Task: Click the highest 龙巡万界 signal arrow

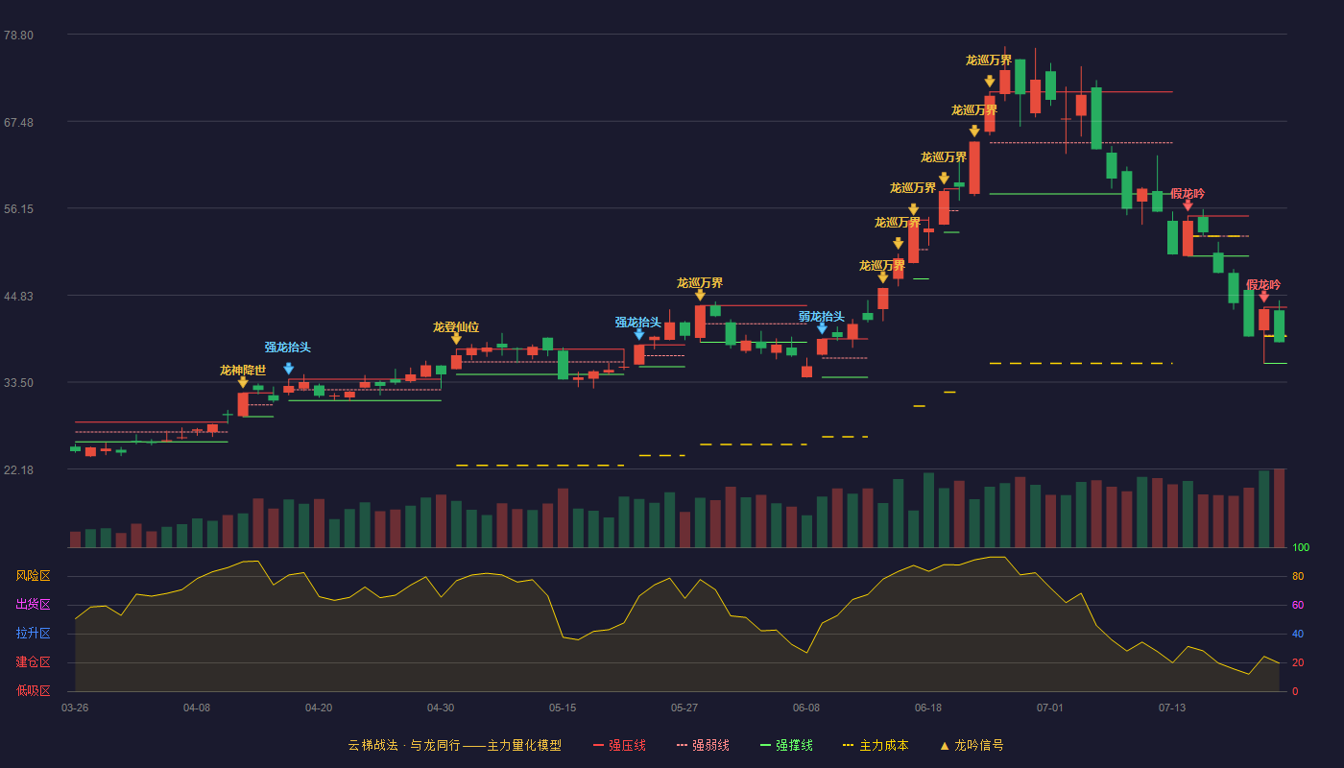Action: coord(989,82)
